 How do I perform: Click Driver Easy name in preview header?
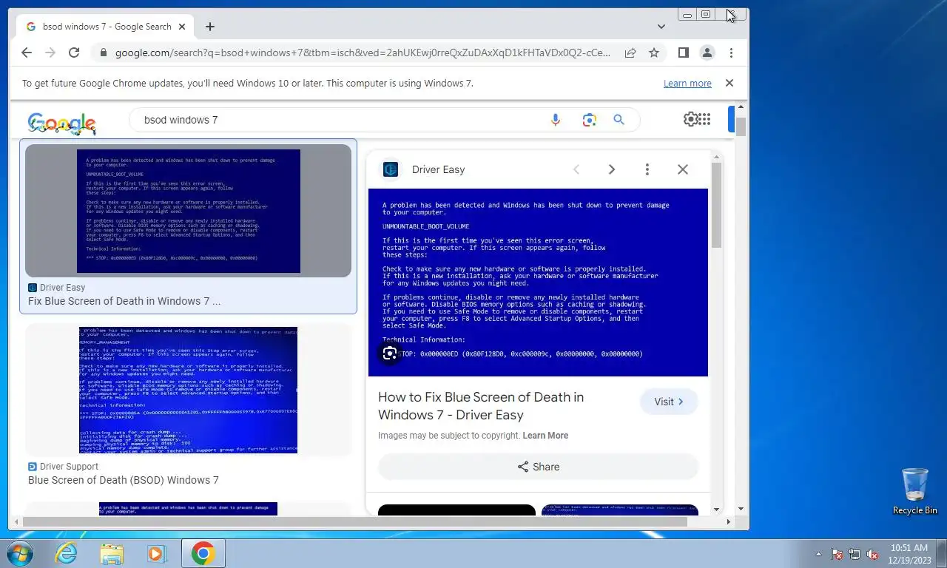coord(438,169)
